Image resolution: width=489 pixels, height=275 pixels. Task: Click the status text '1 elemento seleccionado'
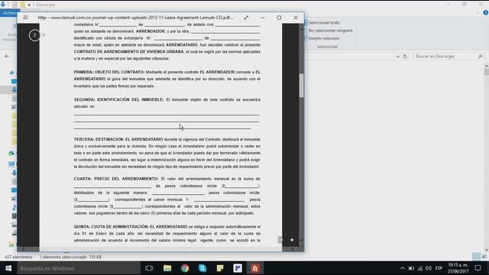click(64, 257)
